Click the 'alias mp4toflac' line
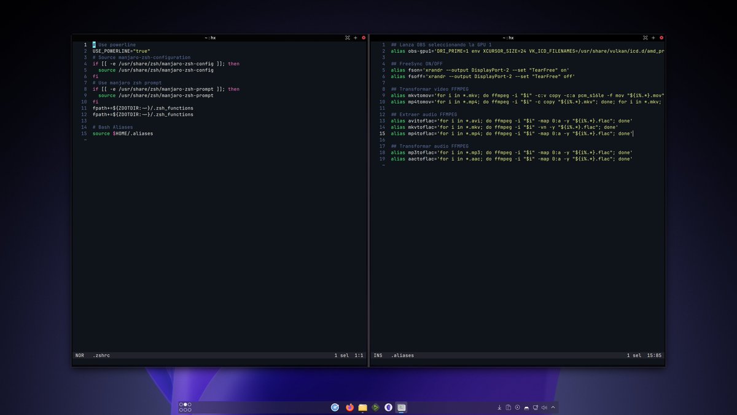Image resolution: width=737 pixels, height=415 pixels. click(512, 133)
